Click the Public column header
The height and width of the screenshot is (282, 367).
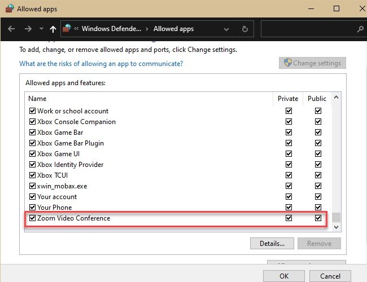(317, 99)
